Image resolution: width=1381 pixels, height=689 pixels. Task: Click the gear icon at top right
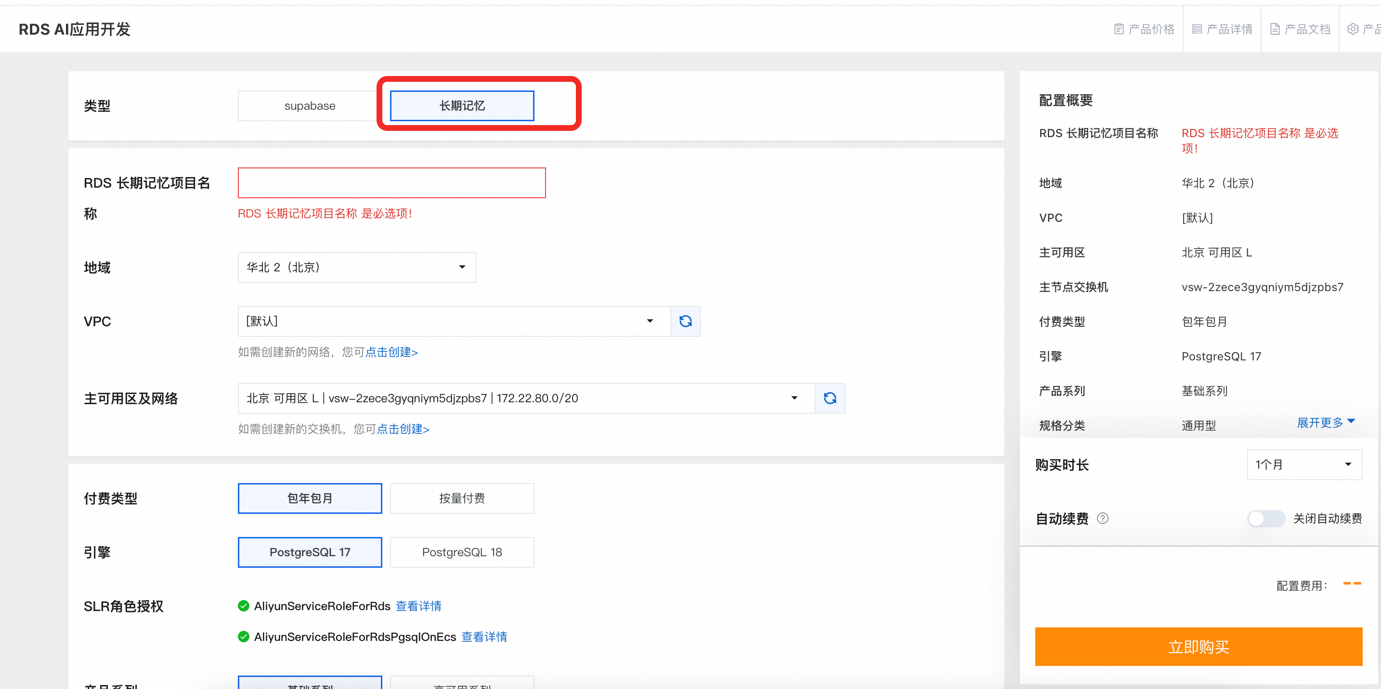1353,29
